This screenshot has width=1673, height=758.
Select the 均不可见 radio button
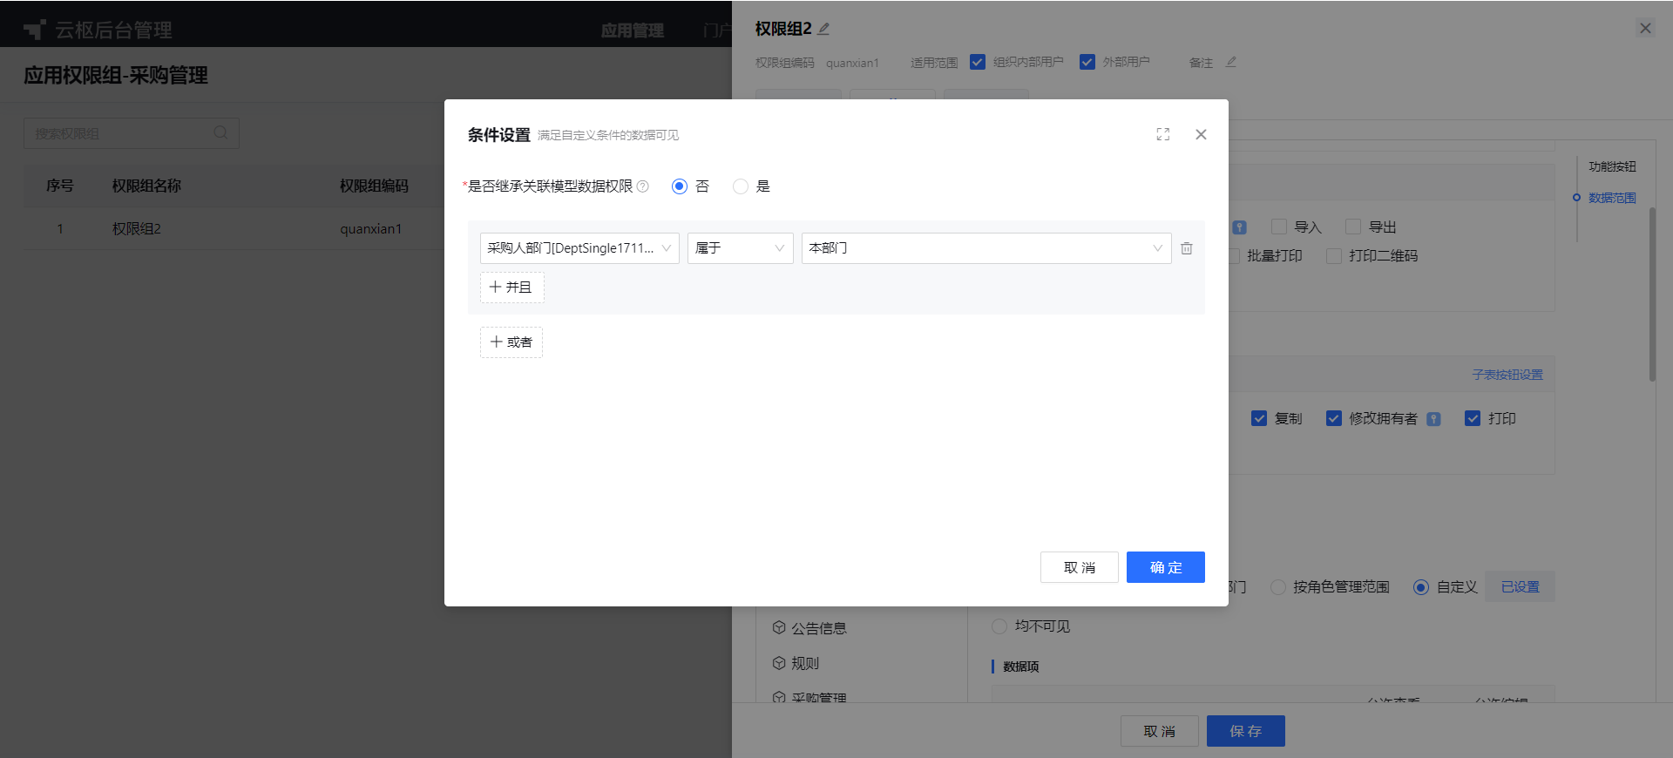[x=999, y=626]
